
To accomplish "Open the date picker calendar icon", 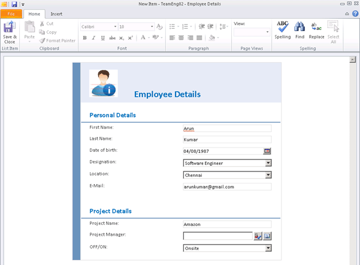I will [x=267, y=151].
